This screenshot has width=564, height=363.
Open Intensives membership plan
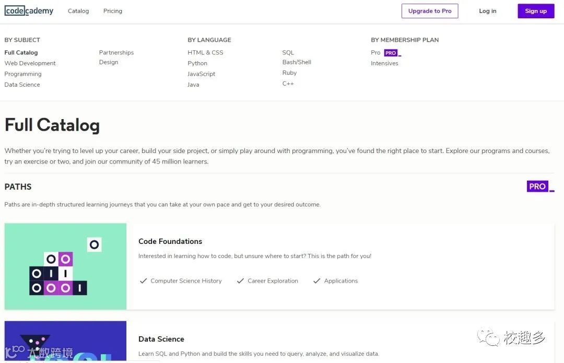click(x=384, y=63)
